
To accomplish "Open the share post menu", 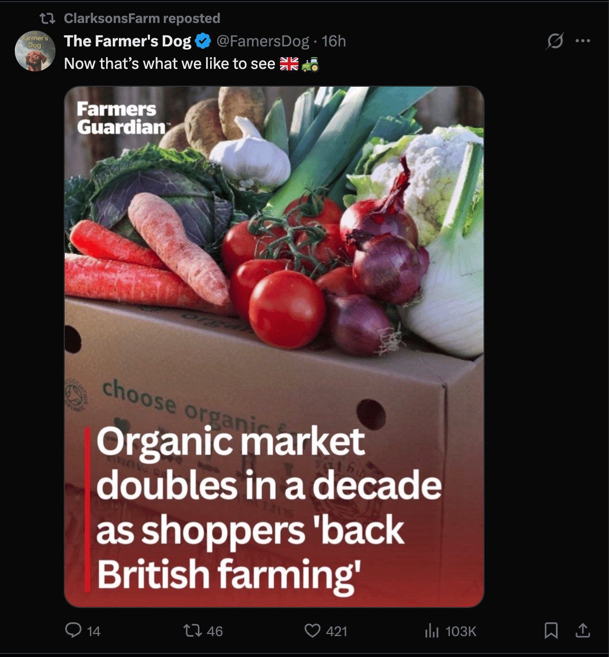I will 582,631.
